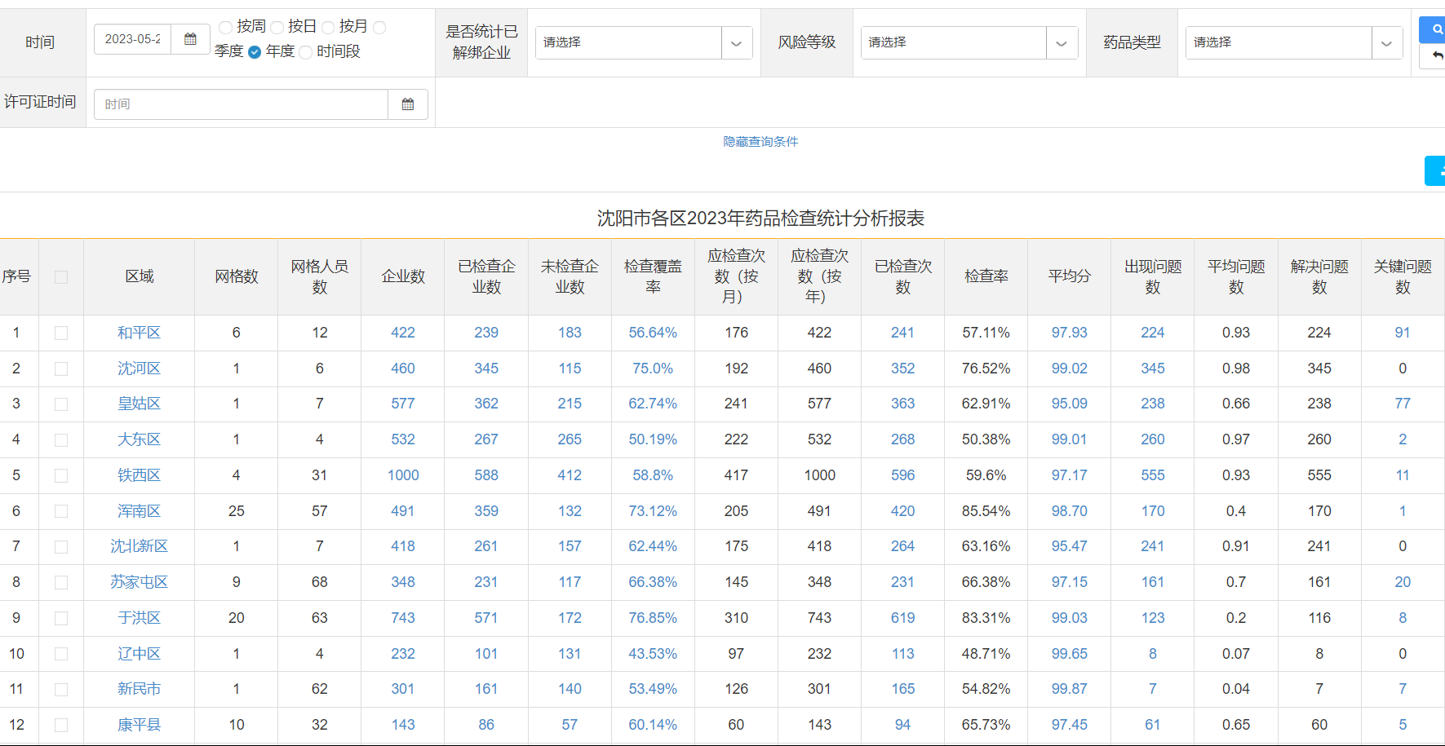Expand the 是否统计已解绑企业 dropdown arrow

coord(737,43)
